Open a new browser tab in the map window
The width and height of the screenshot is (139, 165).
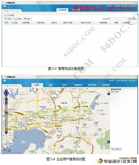(x=39, y=77)
